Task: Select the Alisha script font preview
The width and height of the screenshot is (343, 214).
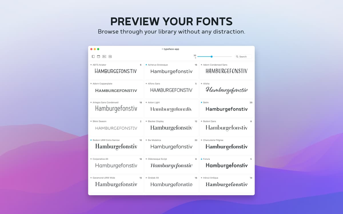Action: click(x=227, y=90)
